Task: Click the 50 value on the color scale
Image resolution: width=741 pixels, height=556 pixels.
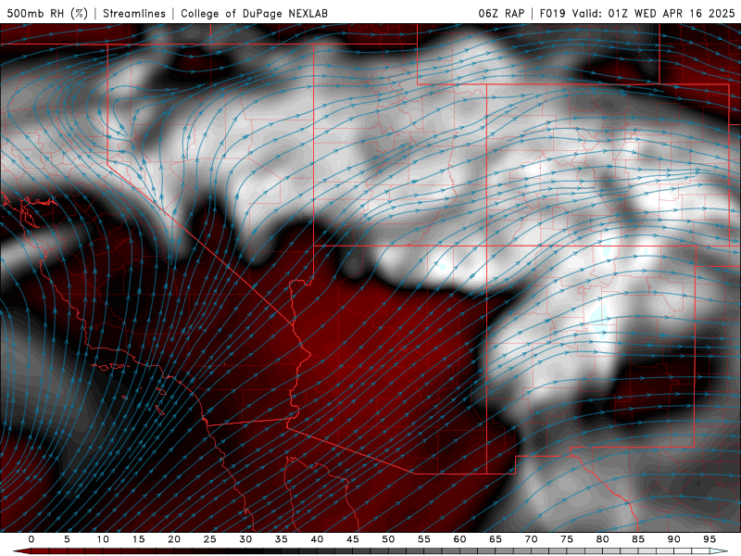Action: click(388, 539)
